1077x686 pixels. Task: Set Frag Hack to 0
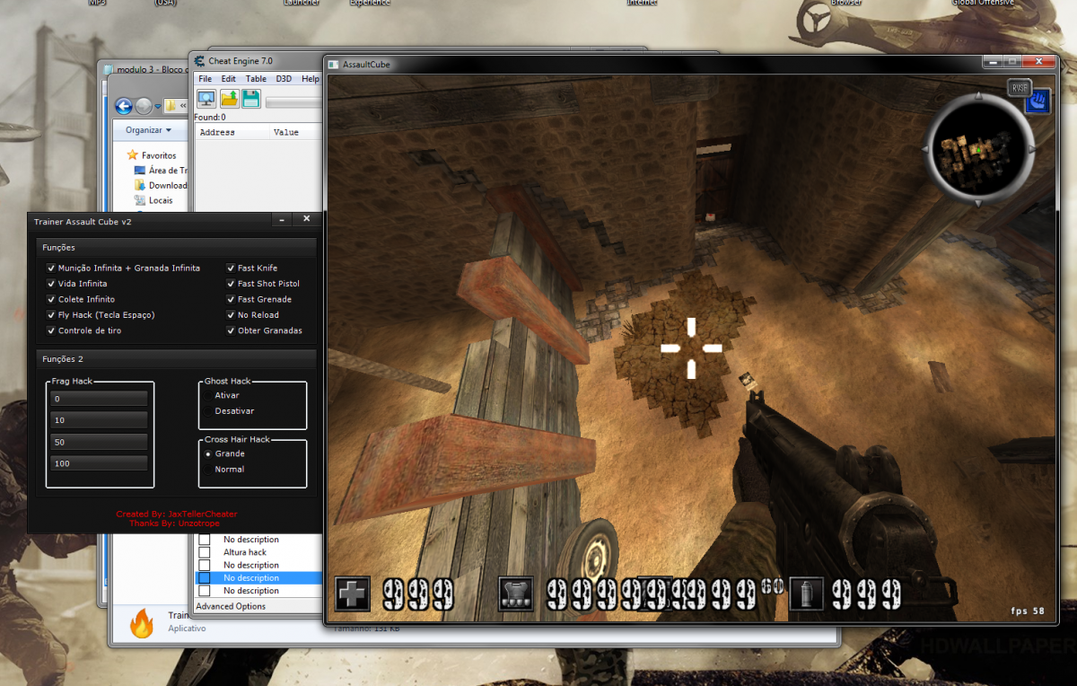tap(99, 399)
